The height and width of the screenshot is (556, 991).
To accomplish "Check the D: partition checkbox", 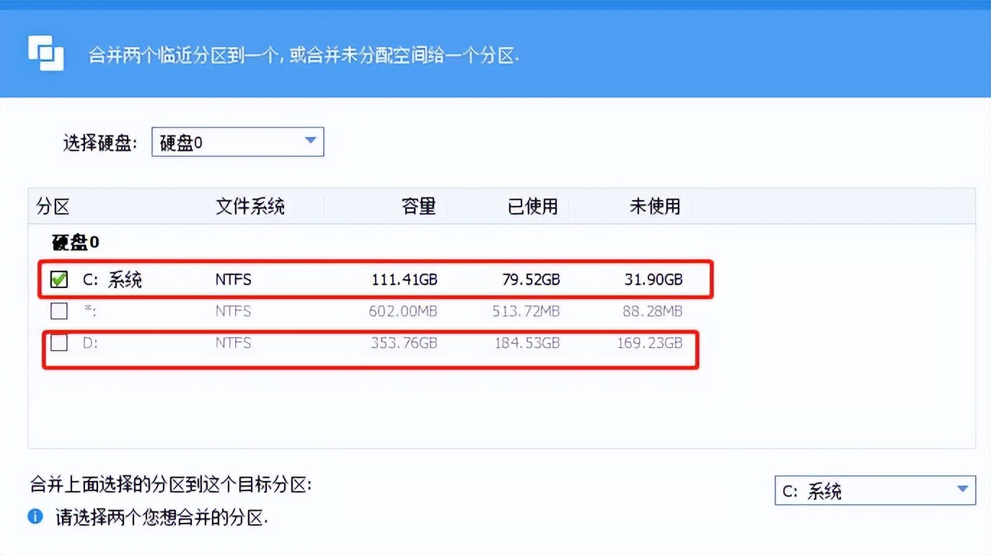I will pyautogui.click(x=59, y=344).
